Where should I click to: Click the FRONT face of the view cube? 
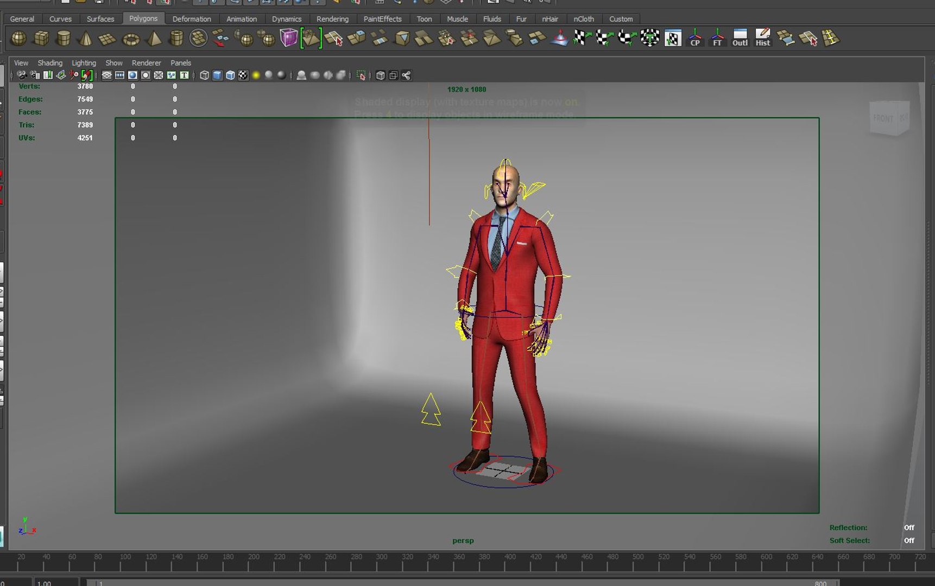point(883,118)
